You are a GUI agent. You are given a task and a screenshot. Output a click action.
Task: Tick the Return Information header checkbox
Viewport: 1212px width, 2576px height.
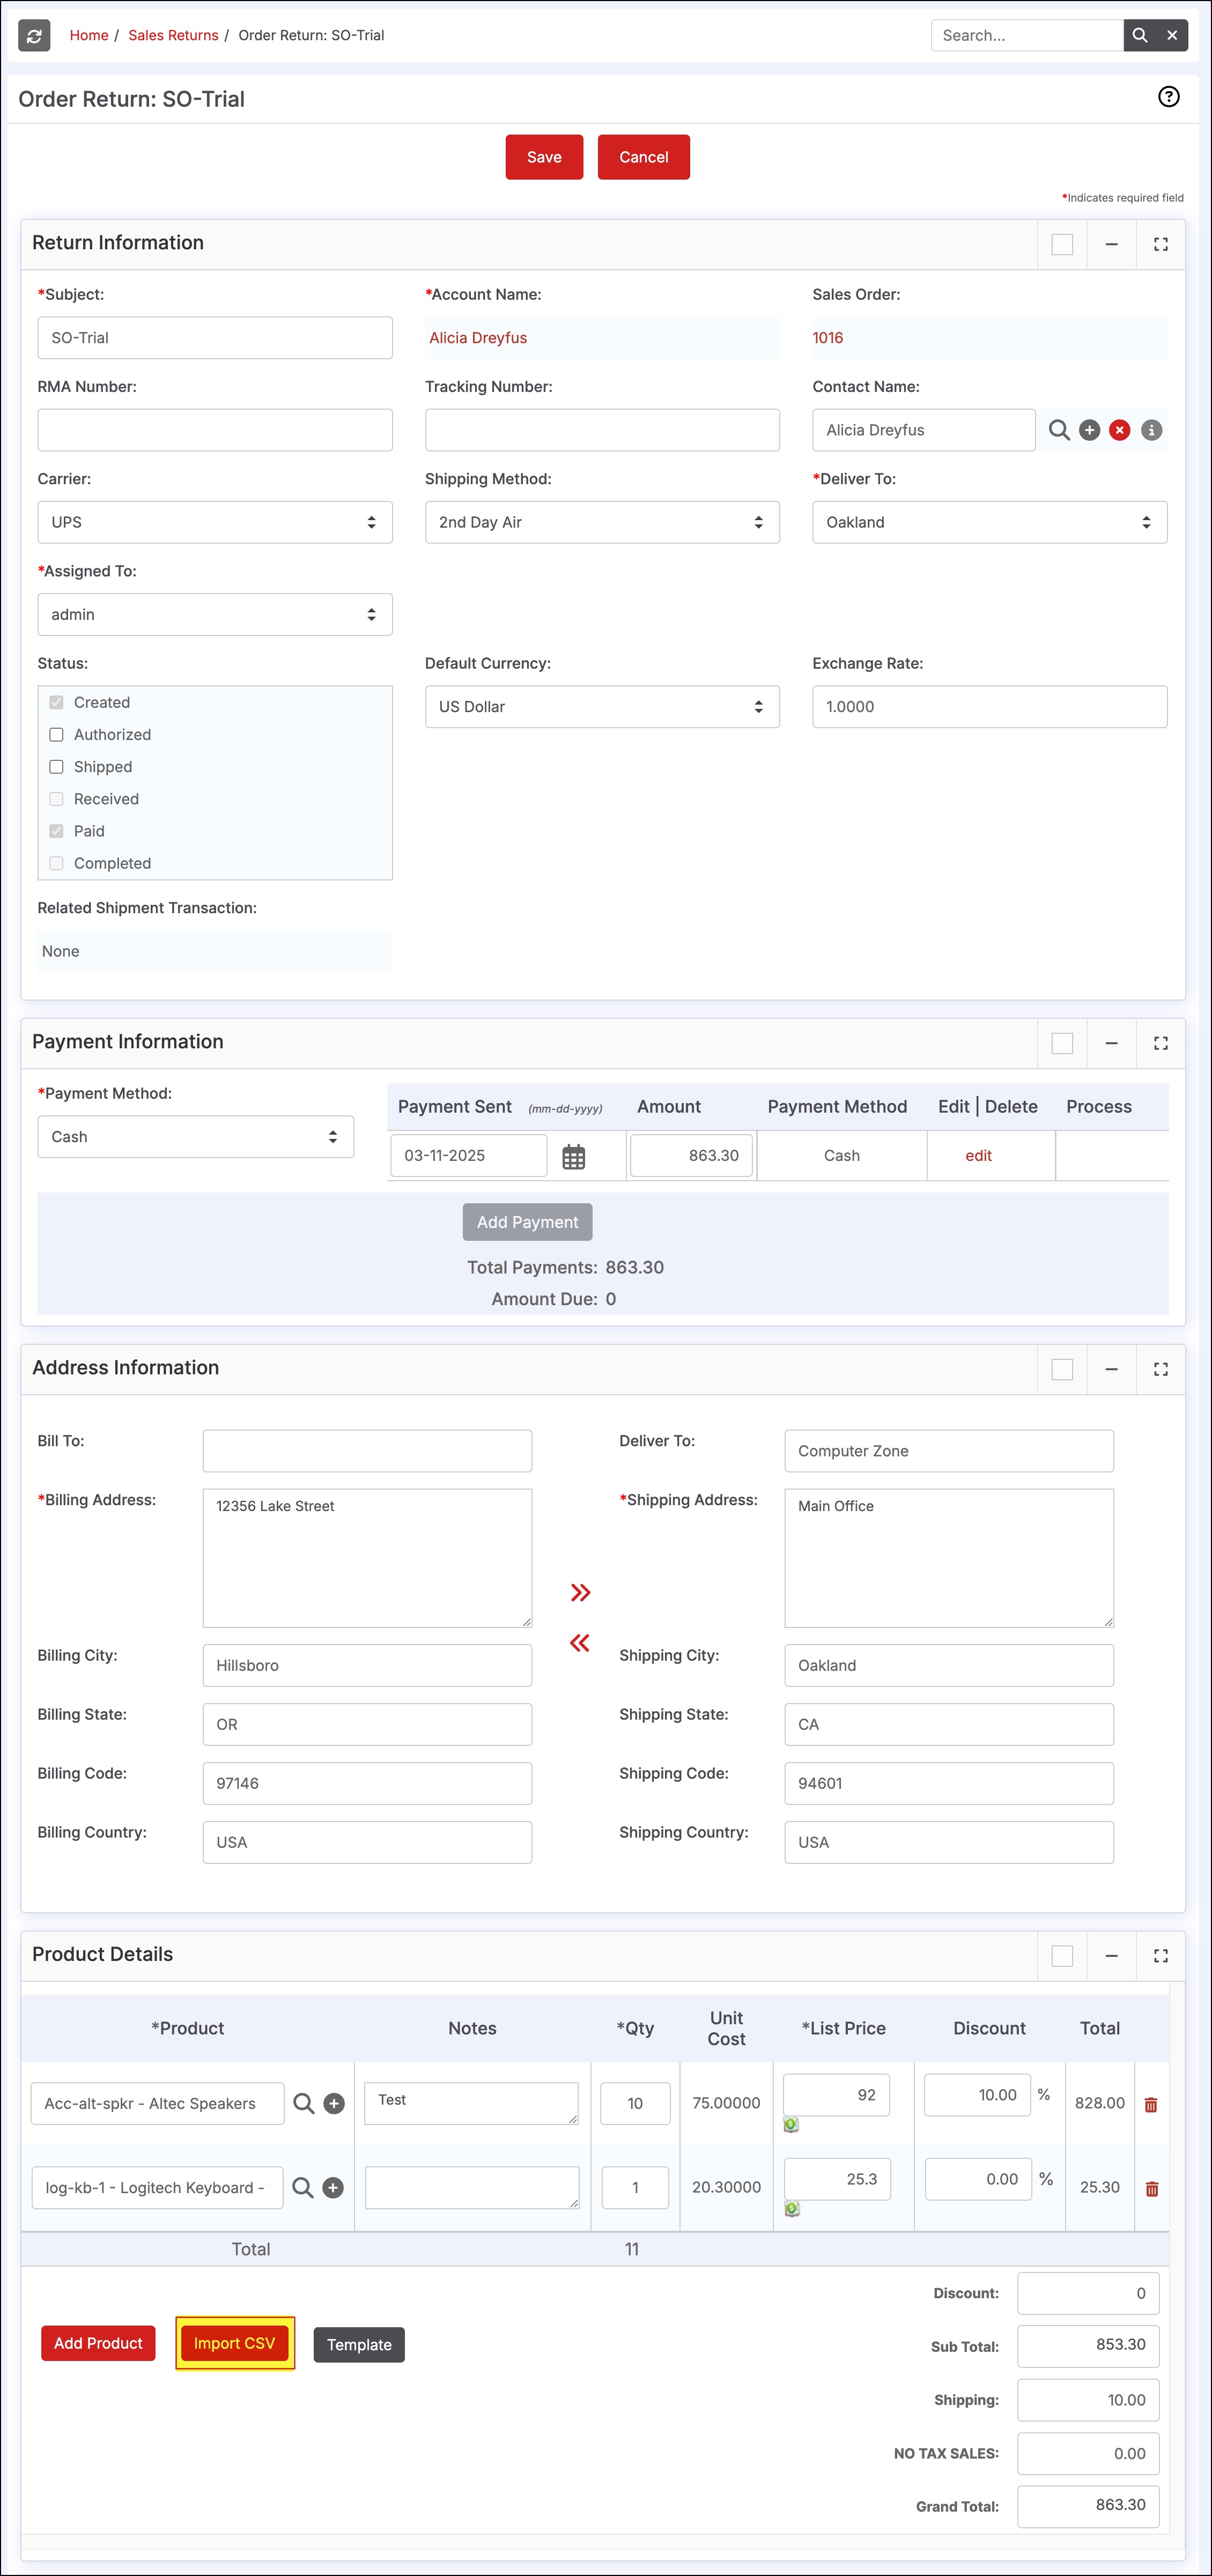pos(1062,244)
